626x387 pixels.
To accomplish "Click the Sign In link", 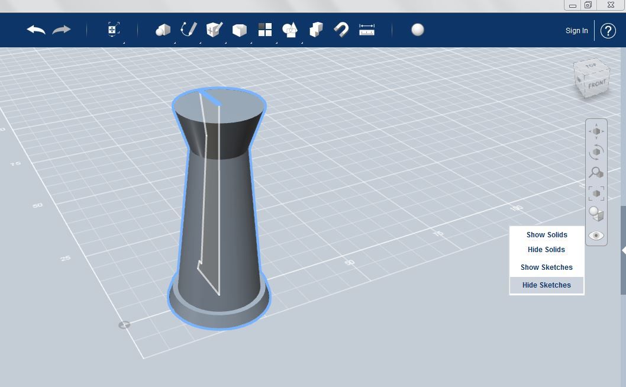I will click(x=576, y=30).
